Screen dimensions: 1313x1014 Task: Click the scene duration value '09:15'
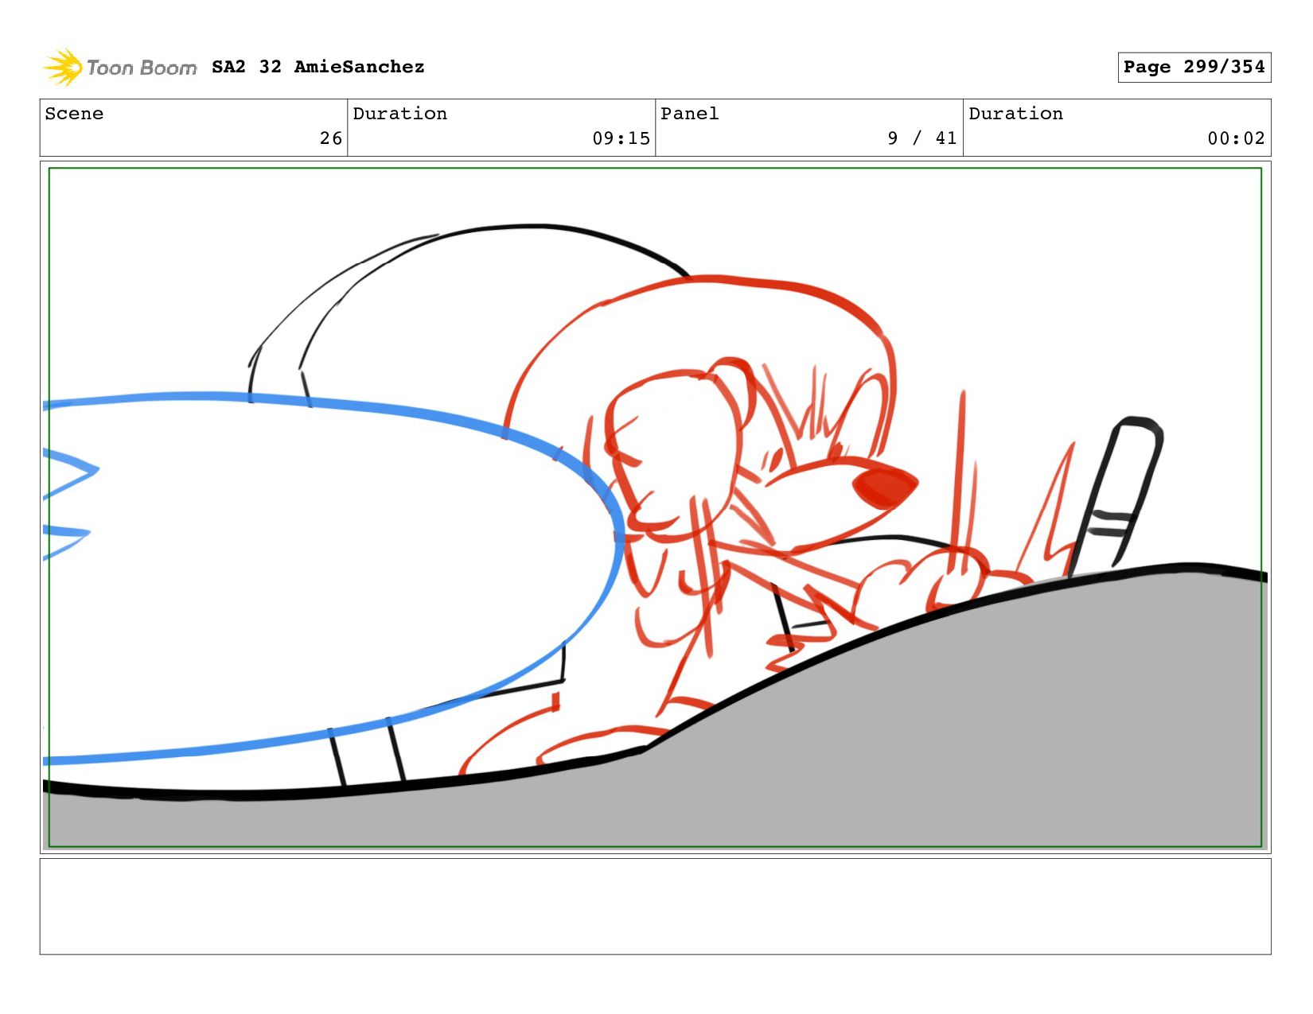621,138
